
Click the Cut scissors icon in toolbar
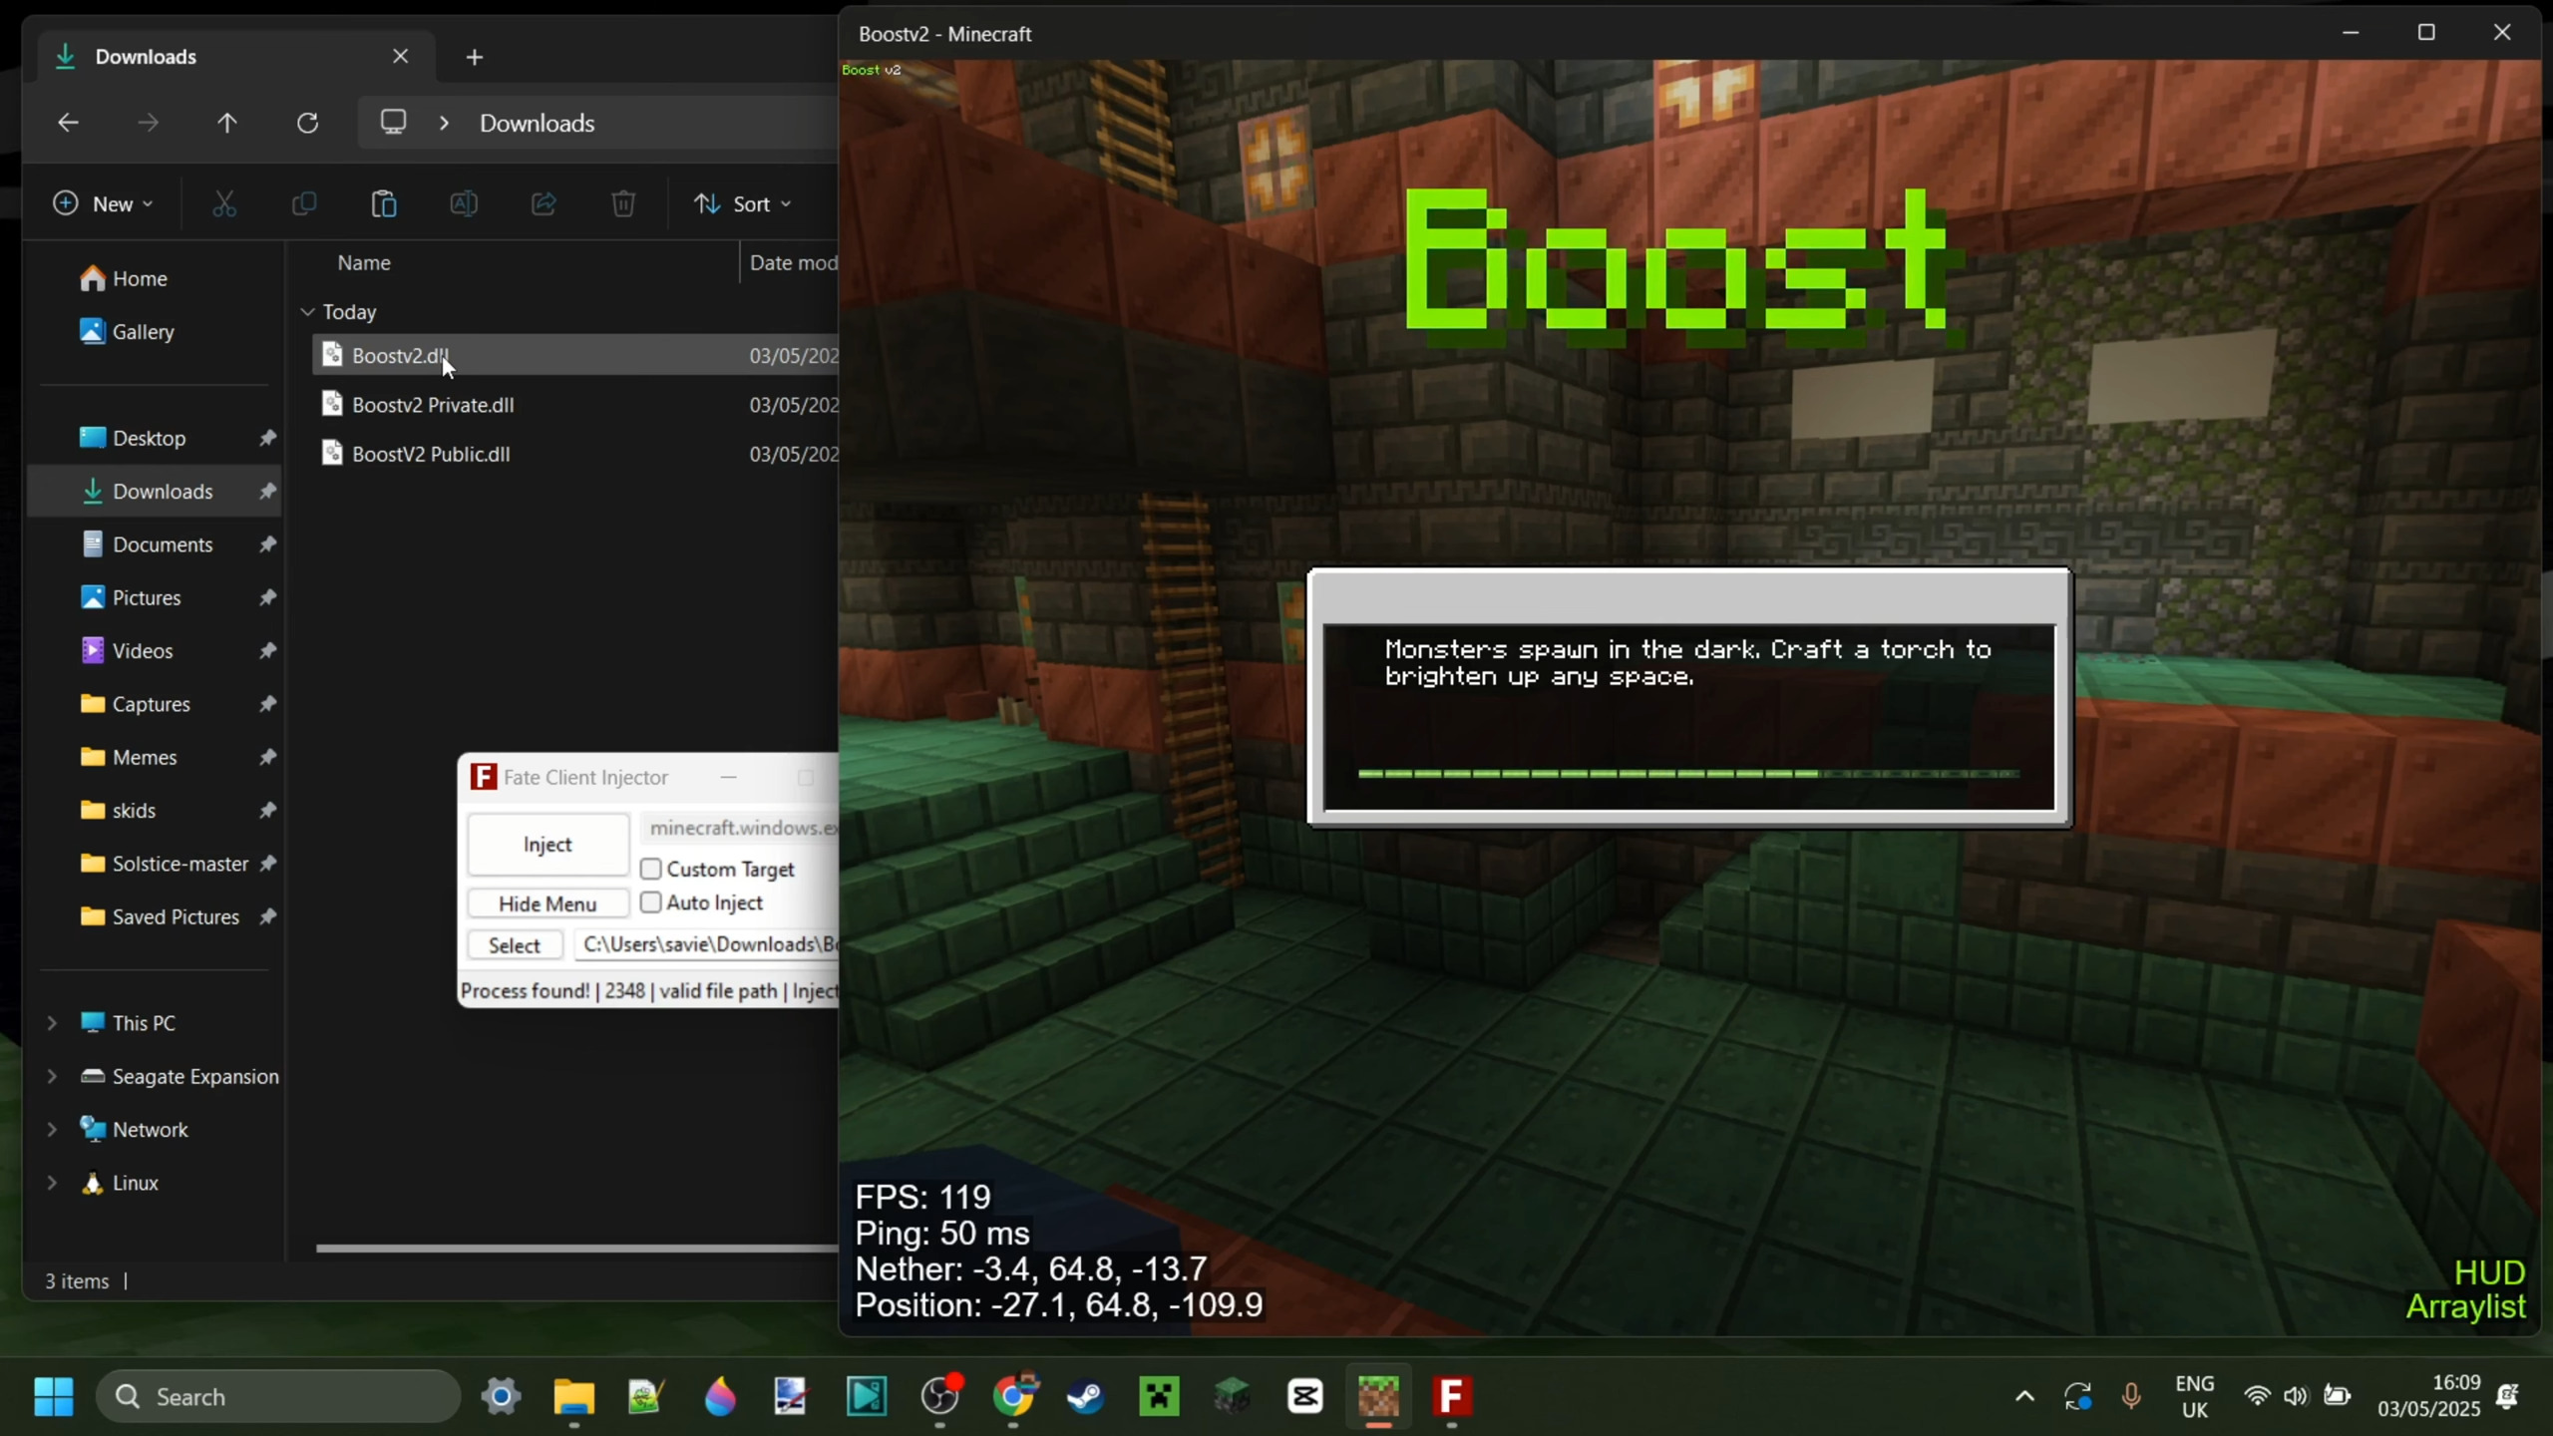pyautogui.click(x=224, y=203)
